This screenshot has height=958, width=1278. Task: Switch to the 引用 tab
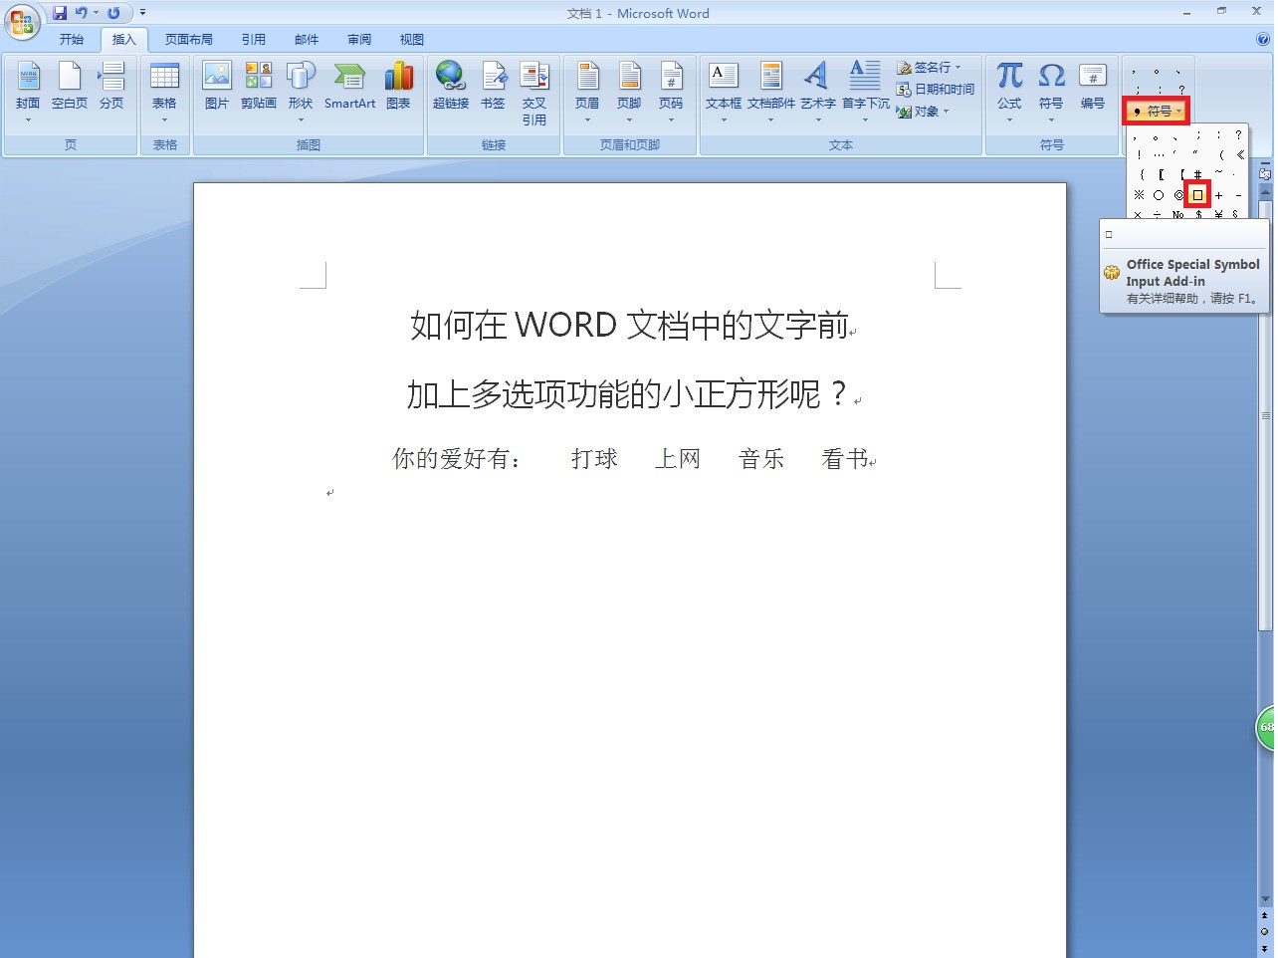coord(254,40)
